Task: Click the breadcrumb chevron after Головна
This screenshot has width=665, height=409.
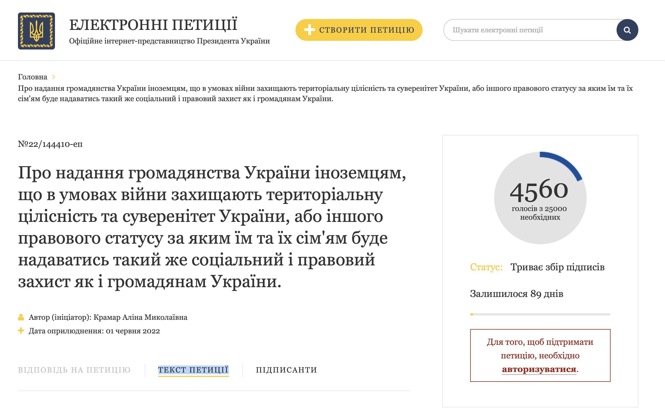Action: 54,77
